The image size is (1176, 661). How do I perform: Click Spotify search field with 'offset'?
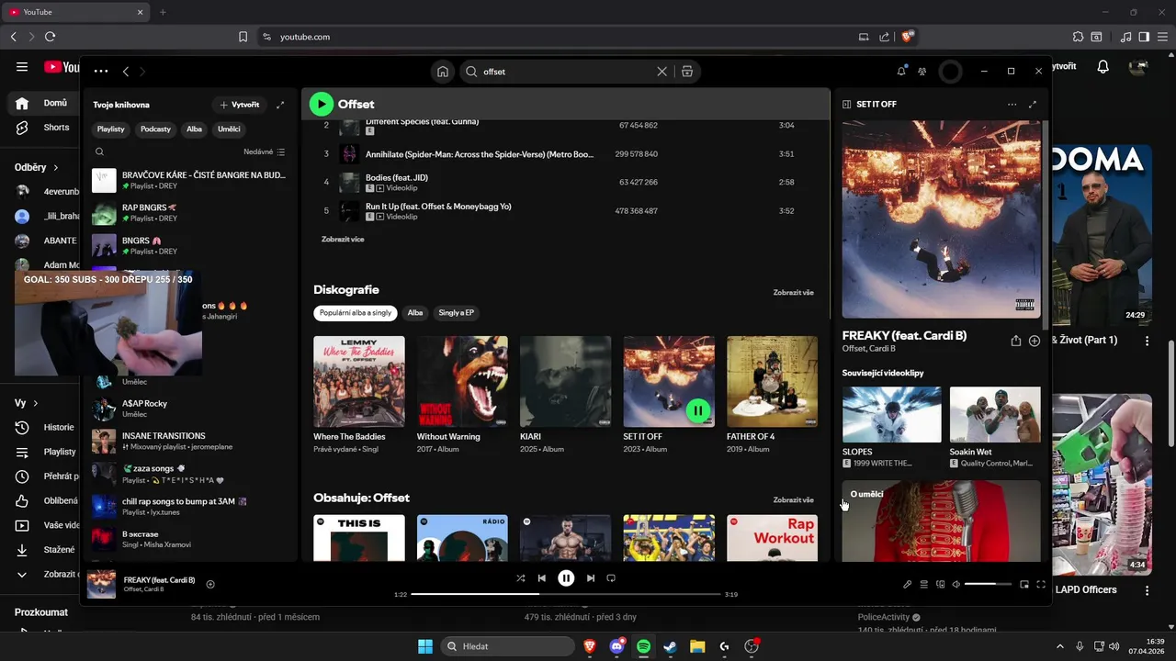(564, 72)
